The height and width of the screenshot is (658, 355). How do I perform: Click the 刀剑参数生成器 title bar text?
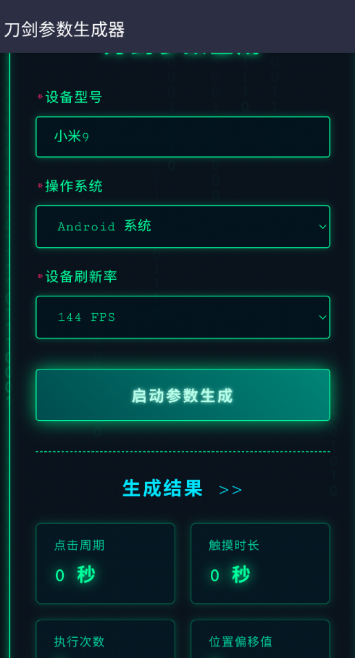tap(64, 30)
